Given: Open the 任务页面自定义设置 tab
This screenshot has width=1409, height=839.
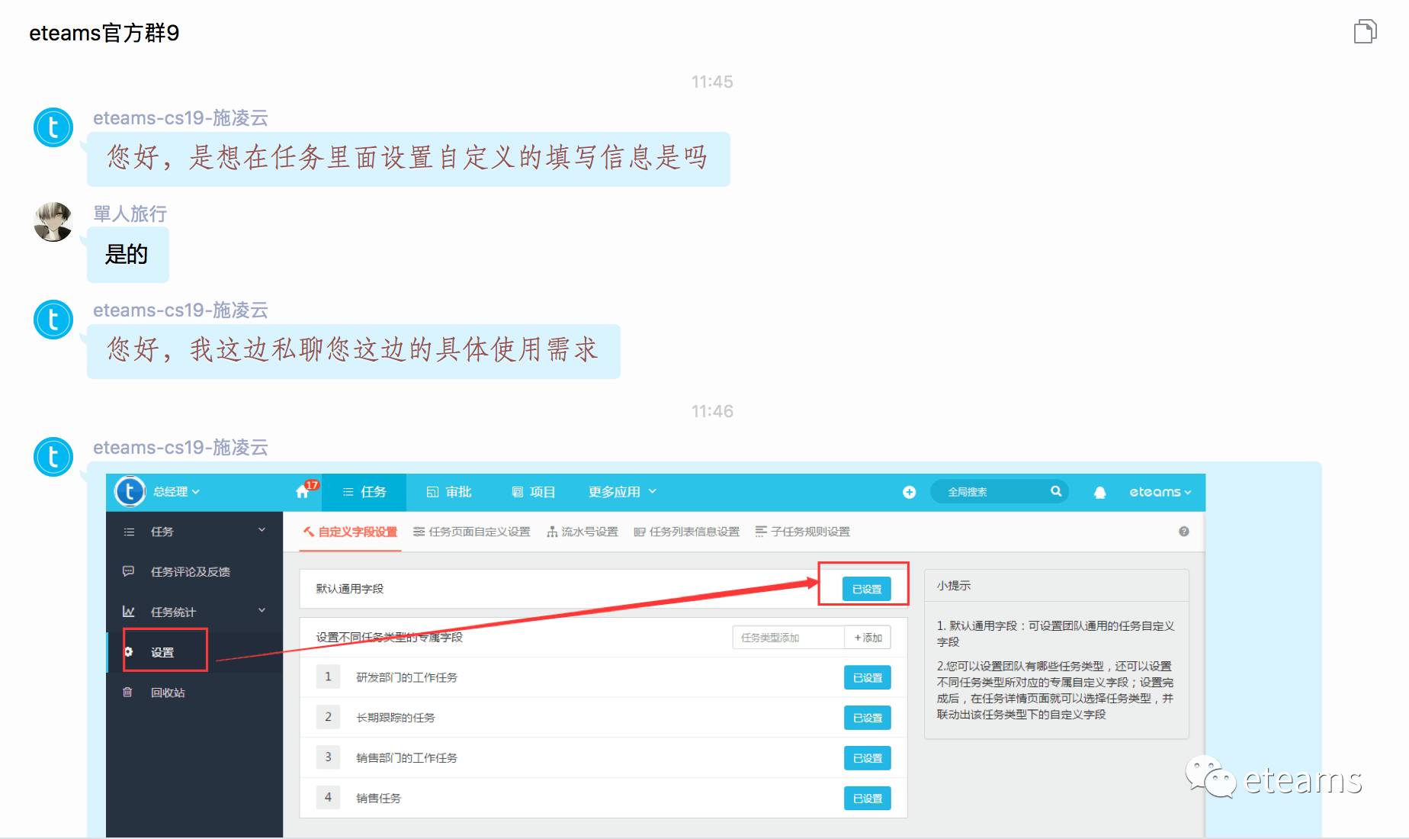Looking at the screenshot, I should pyautogui.click(x=471, y=532).
